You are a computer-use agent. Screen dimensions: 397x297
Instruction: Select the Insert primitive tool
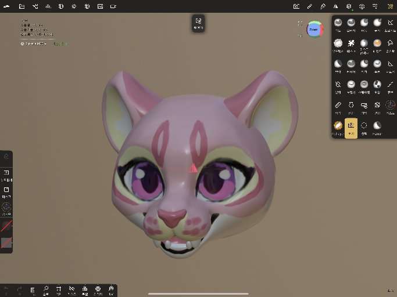[364, 107]
